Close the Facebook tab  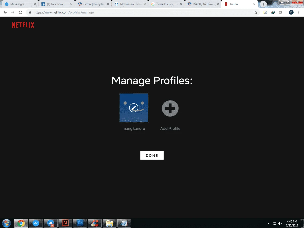(x=71, y=4)
